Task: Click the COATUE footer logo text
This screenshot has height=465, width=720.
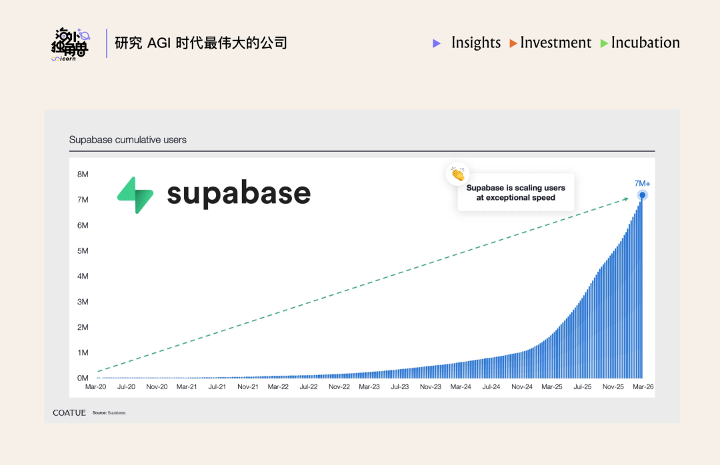Action: click(x=69, y=412)
